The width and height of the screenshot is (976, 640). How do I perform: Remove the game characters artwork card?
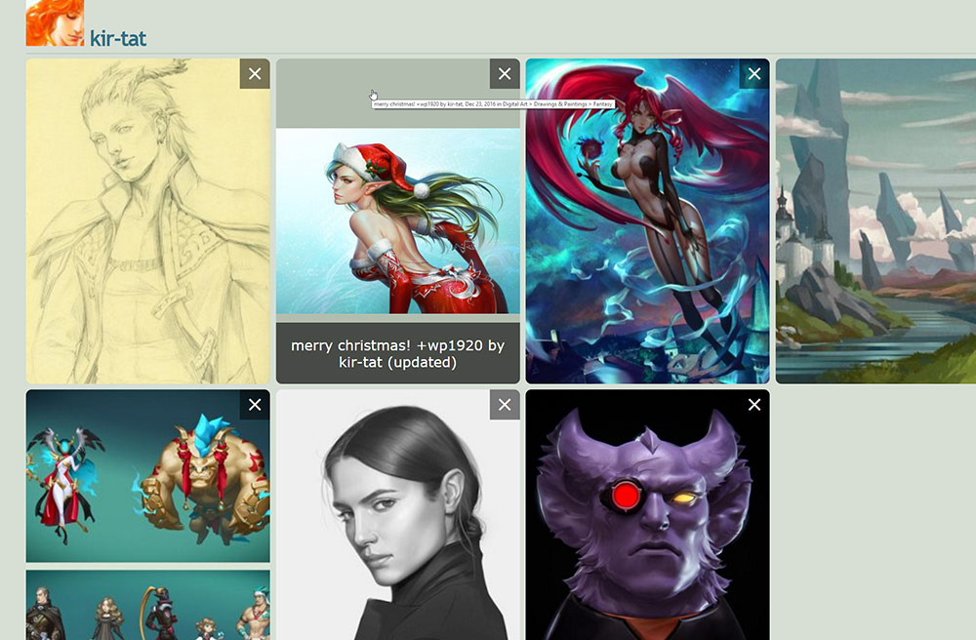[x=255, y=405]
